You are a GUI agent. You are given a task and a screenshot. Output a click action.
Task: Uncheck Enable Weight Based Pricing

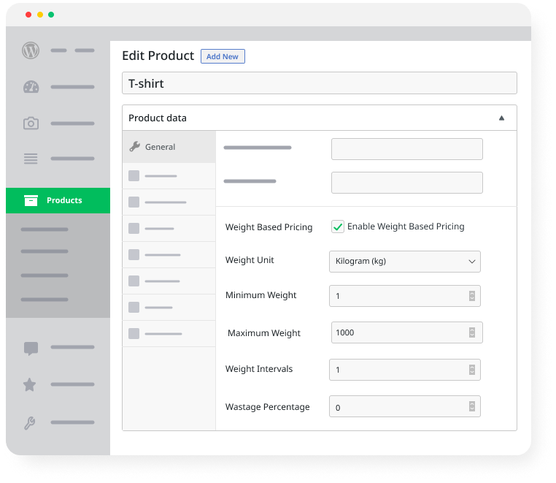coord(338,227)
